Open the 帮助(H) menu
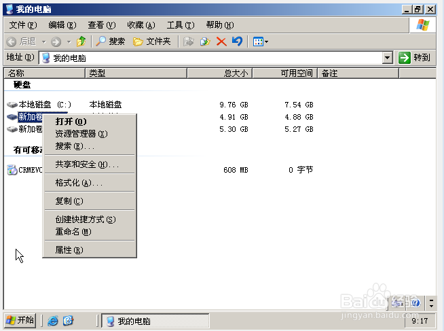The height and width of the screenshot is (331, 444). pyautogui.click(x=220, y=25)
